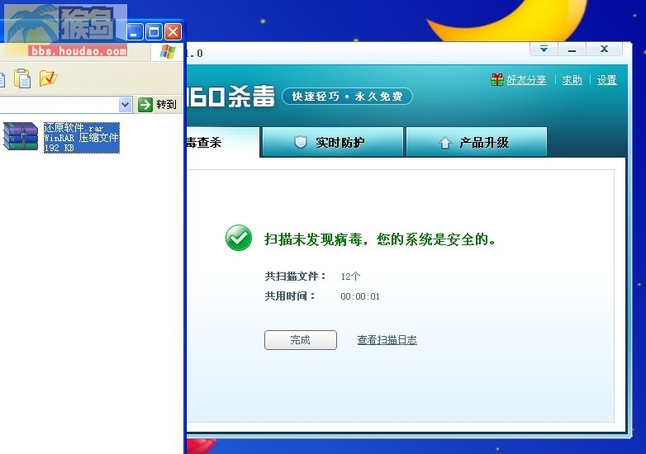Image resolution: width=646 pixels, height=454 pixels.
Task: Maximize the Explorer window
Action: point(154,31)
